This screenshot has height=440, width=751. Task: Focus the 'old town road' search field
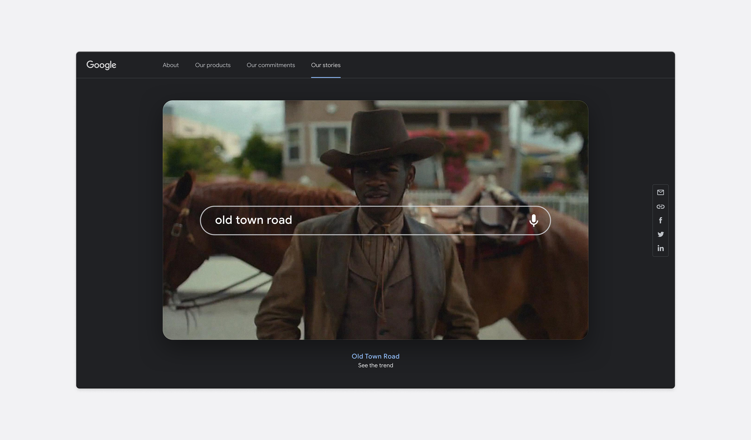[375, 220]
